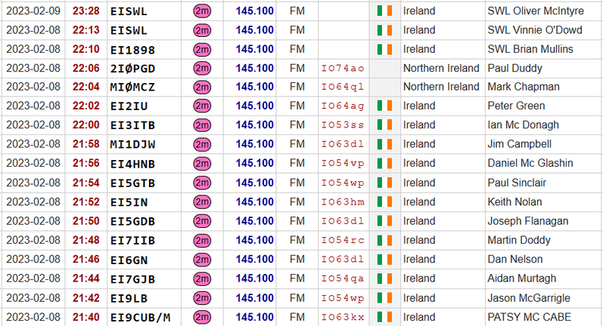Select Northern Ireland in Mark Chapman's row
603x326 pixels.
pyautogui.click(x=441, y=87)
